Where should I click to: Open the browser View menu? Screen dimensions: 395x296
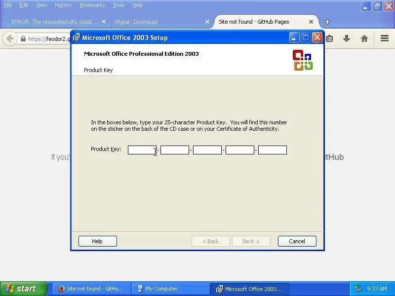coord(41,5)
